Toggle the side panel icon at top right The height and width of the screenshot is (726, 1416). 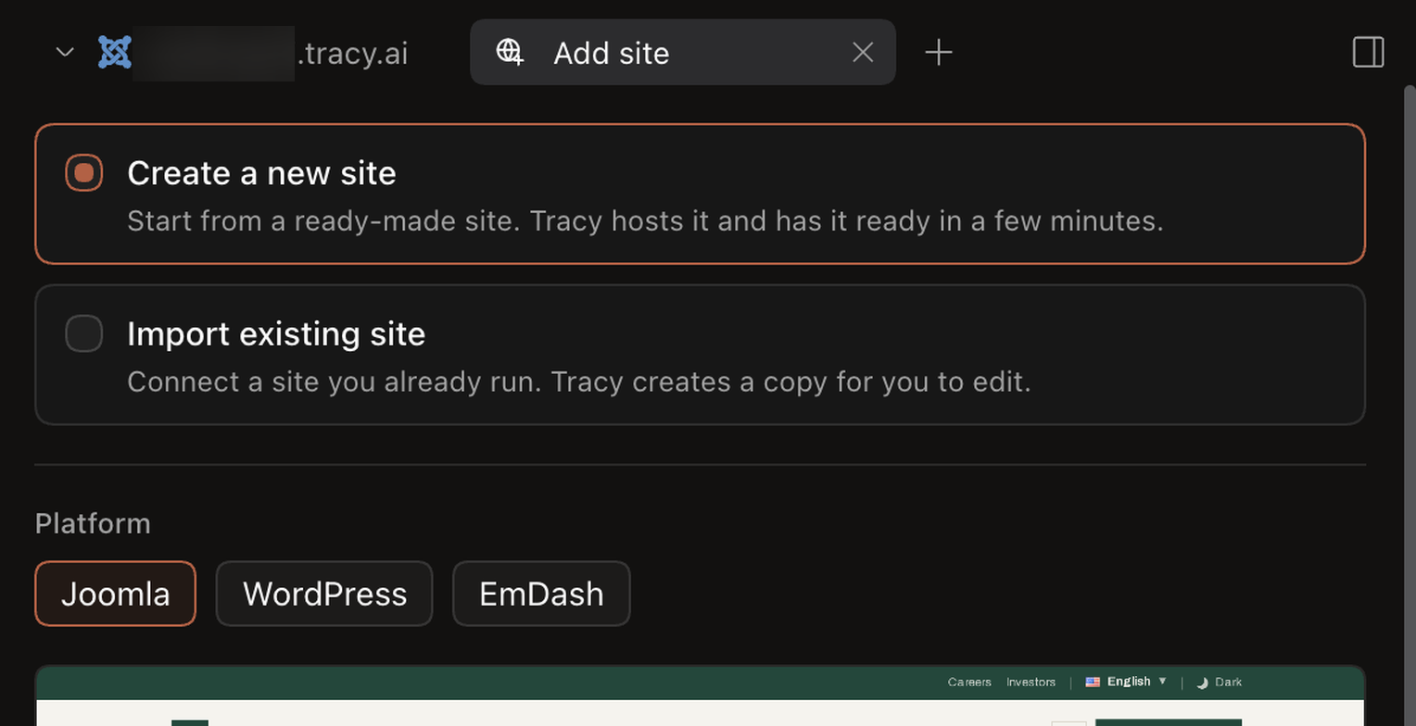pyautogui.click(x=1369, y=53)
